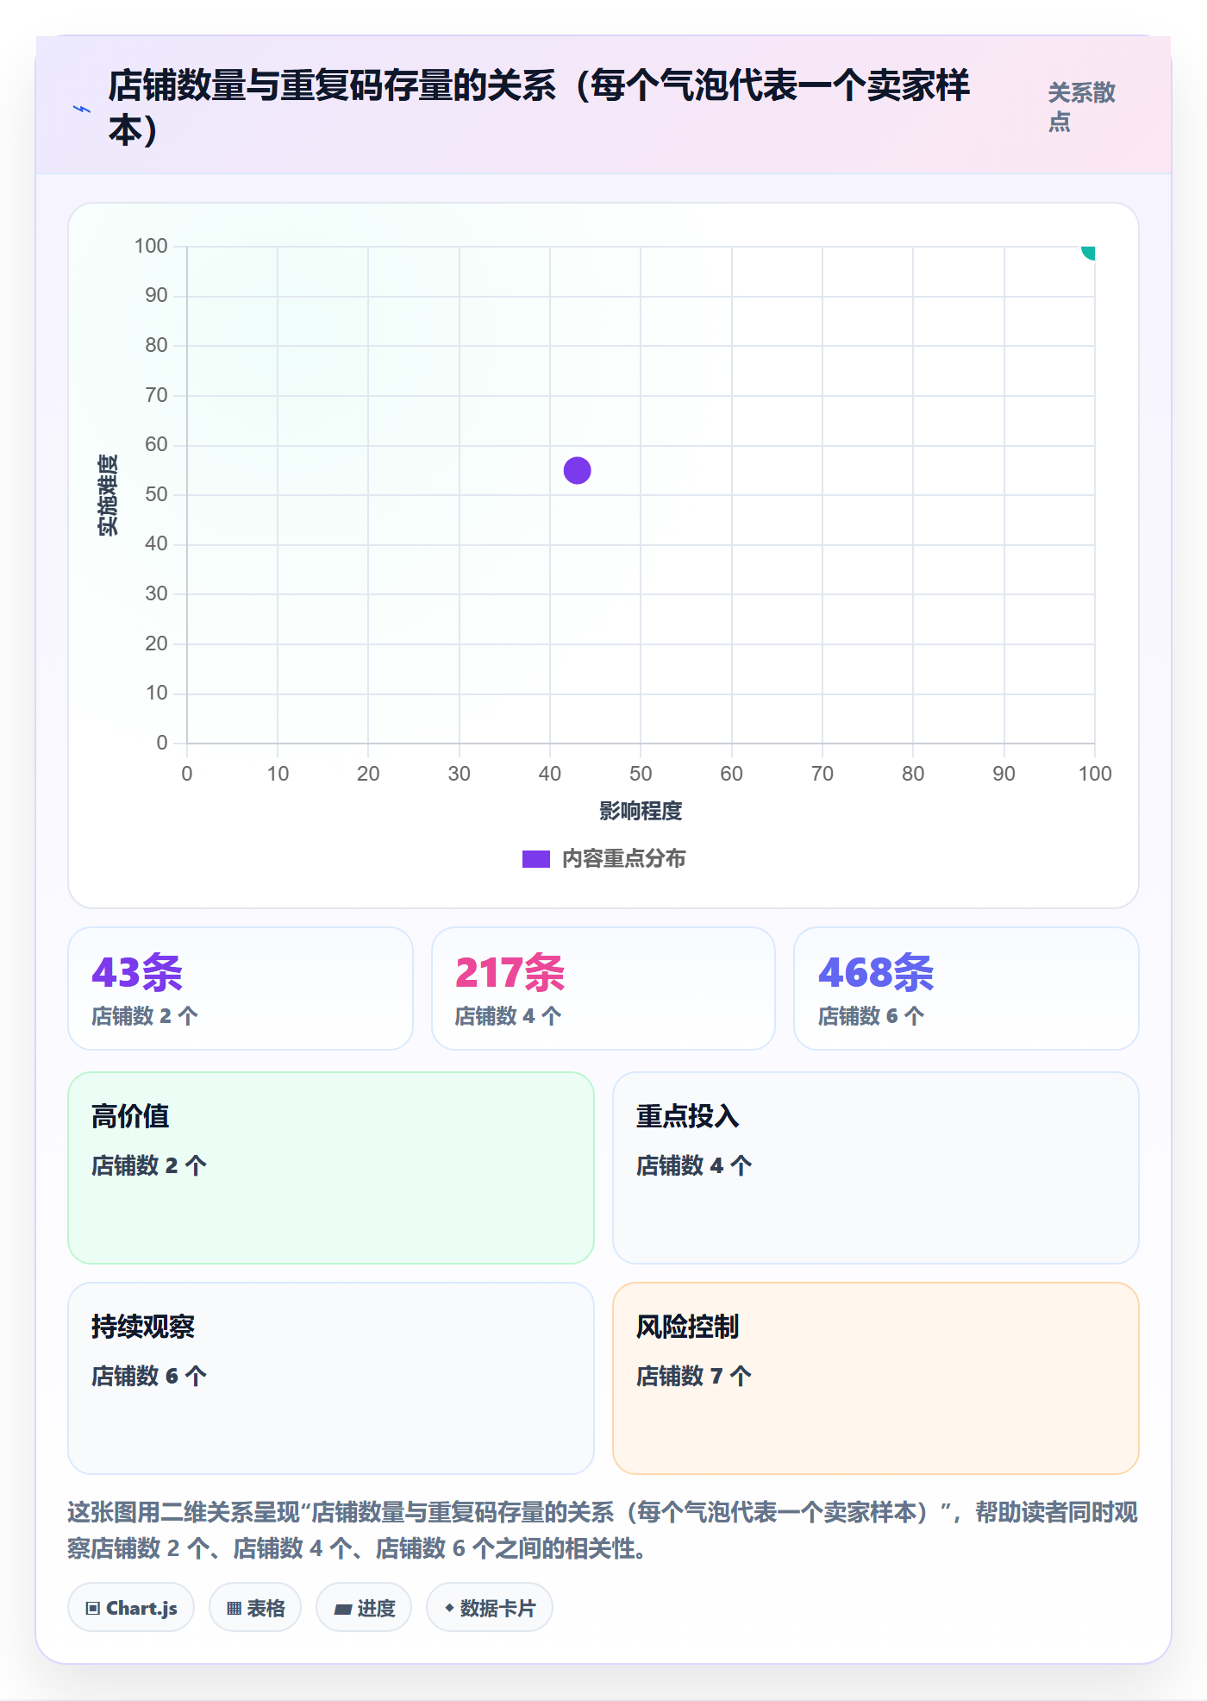The image size is (1207, 1701).
Task: Click the purple scatter point in the chart
Action: 577,470
